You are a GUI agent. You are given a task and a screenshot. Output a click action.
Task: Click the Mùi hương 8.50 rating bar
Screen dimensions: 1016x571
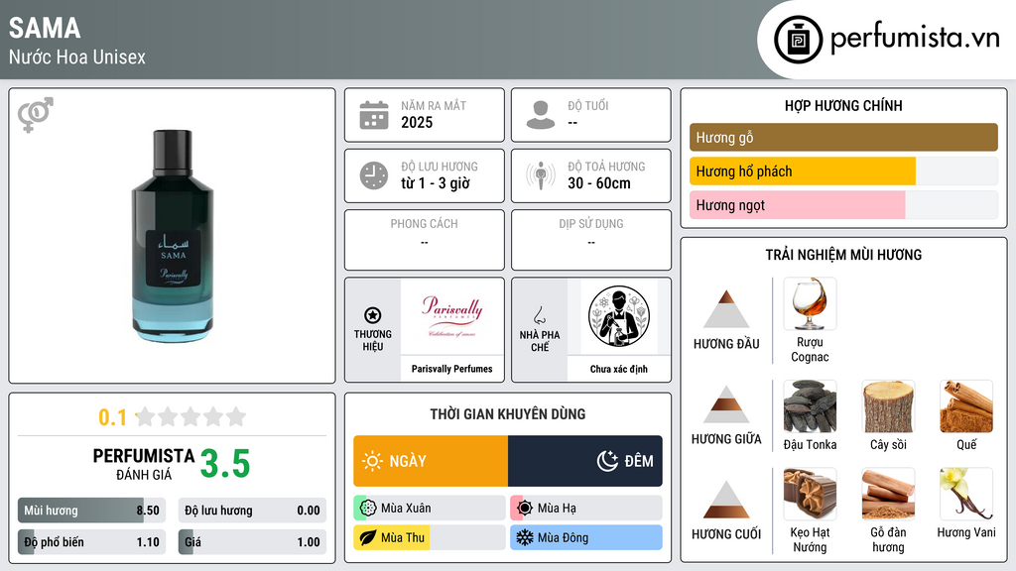point(92,511)
